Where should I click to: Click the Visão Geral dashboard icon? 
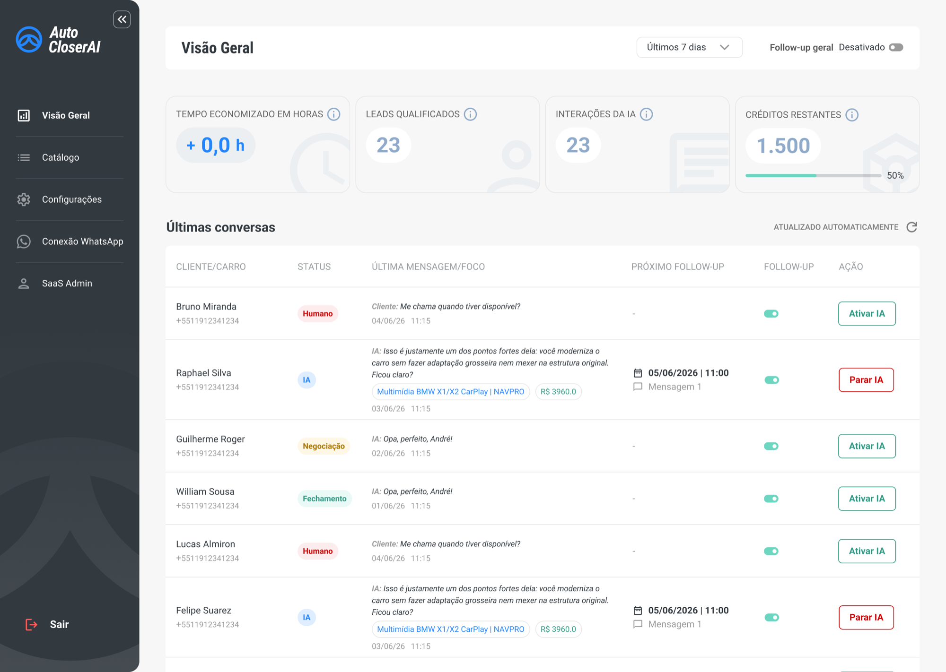pyautogui.click(x=24, y=115)
